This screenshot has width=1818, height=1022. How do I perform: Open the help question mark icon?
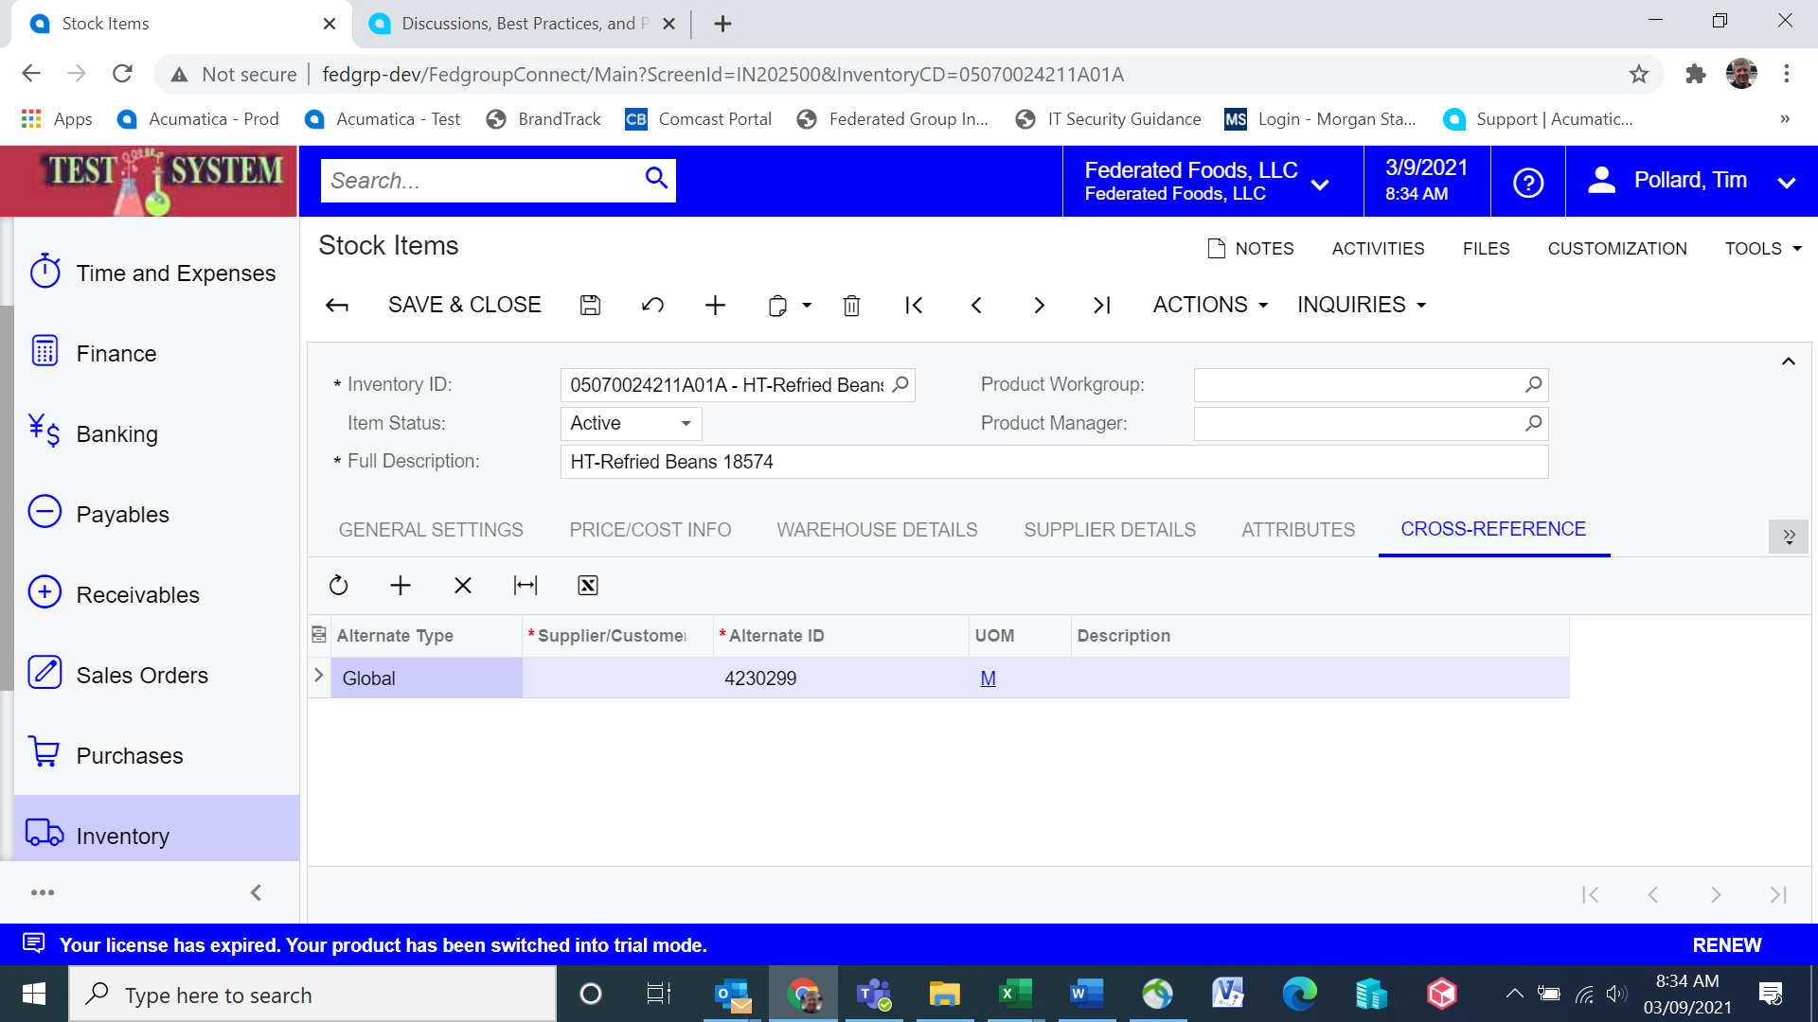click(1527, 182)
